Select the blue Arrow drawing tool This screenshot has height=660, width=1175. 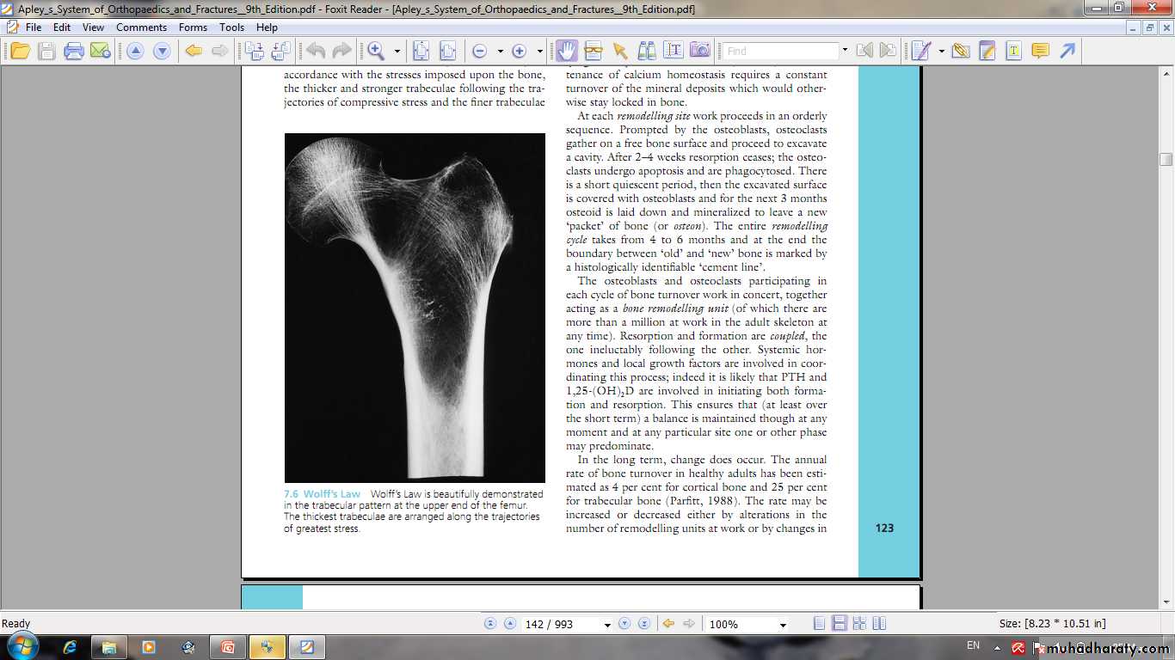tap(1067, 52)
